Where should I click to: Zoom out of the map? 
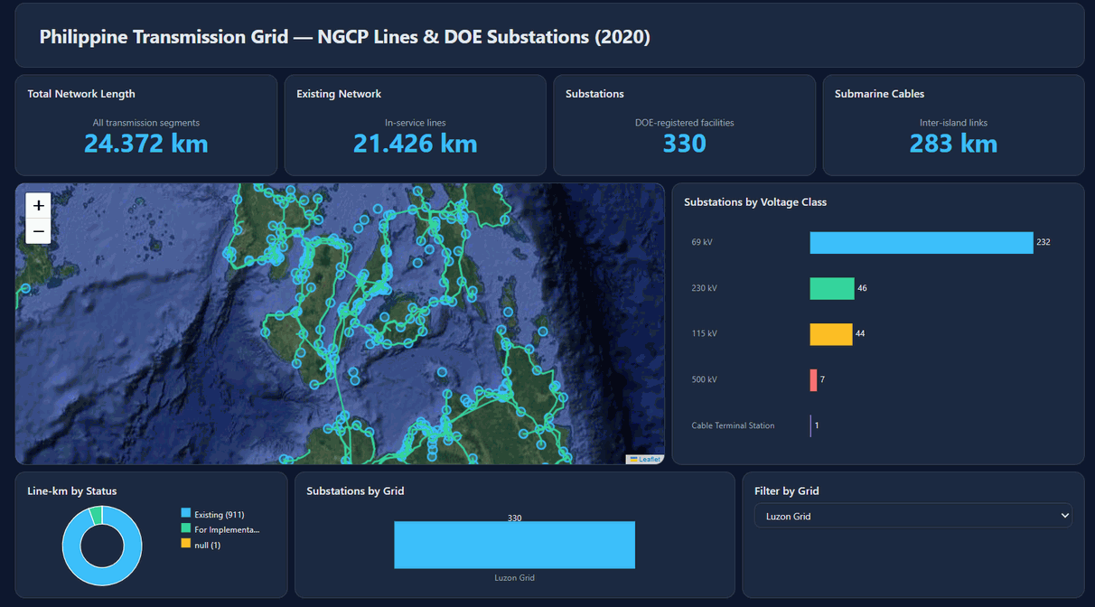[x=39, y=231]
